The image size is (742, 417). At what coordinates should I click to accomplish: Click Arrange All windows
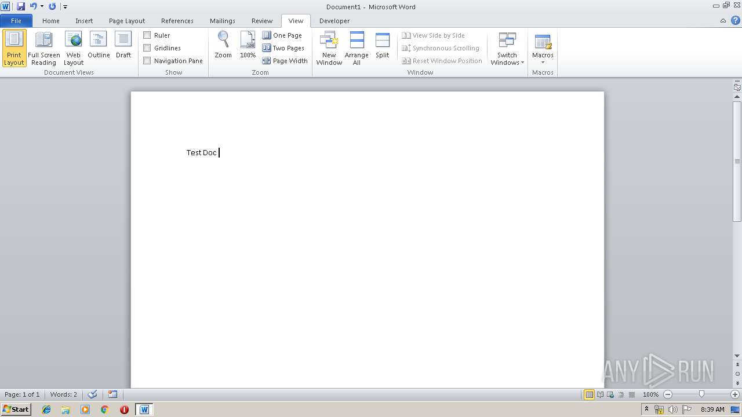357,49
